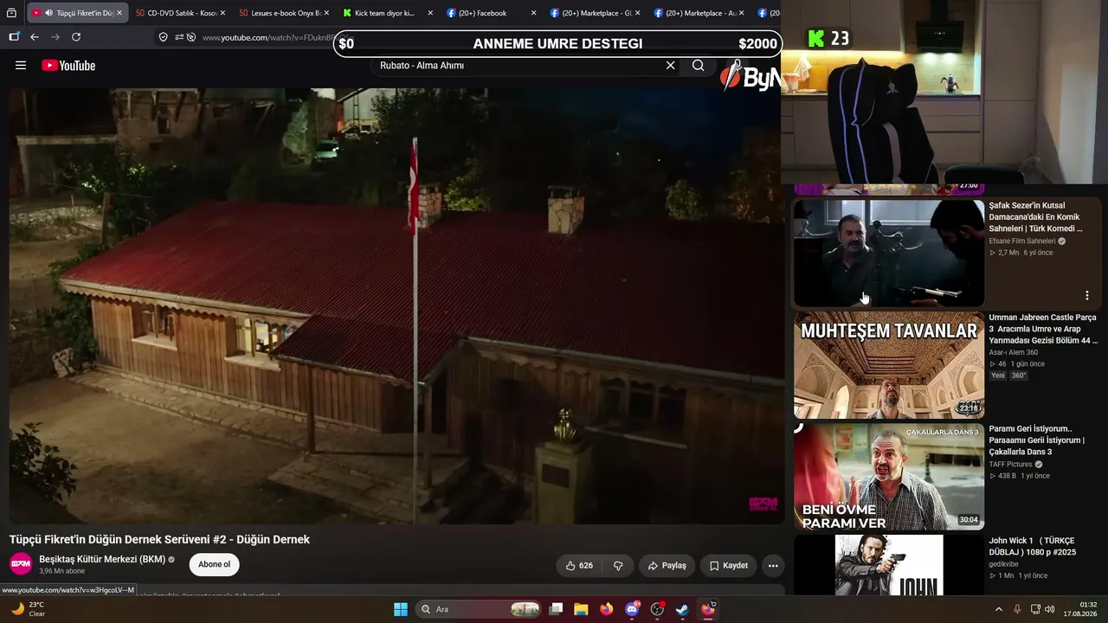Save the video with Kaydet
The image size is (1108, 623).
728,566
